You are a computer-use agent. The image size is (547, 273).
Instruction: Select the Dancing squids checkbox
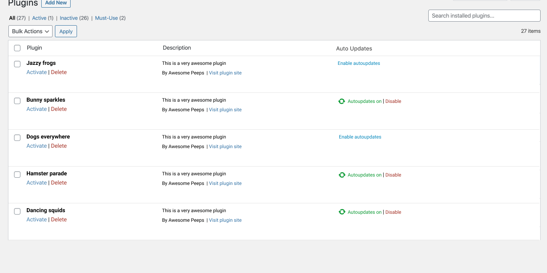[x=17, y=211]
